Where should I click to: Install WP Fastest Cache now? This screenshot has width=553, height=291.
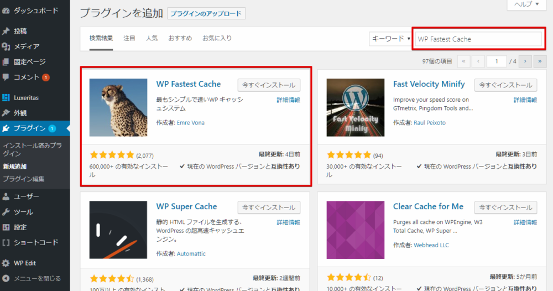[x=269, y=85]
